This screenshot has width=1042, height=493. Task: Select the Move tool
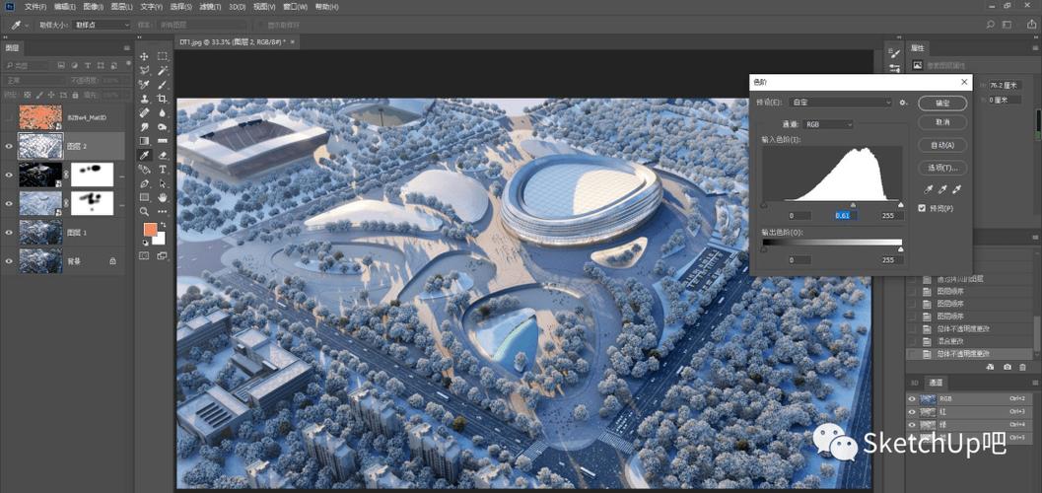tap(144, 56)
